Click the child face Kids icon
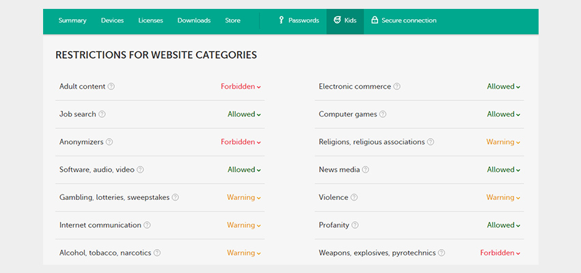 pyautogui.click(x=337, y=20)
